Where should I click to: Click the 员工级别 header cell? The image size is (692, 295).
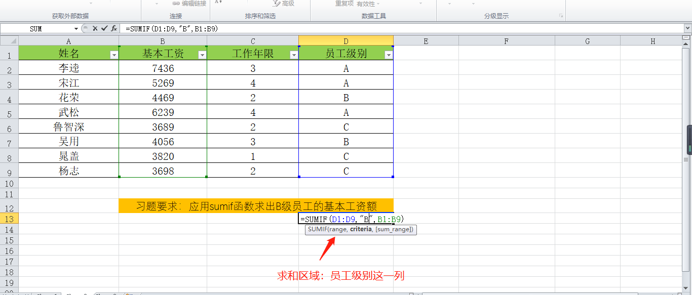pos(346,53)
